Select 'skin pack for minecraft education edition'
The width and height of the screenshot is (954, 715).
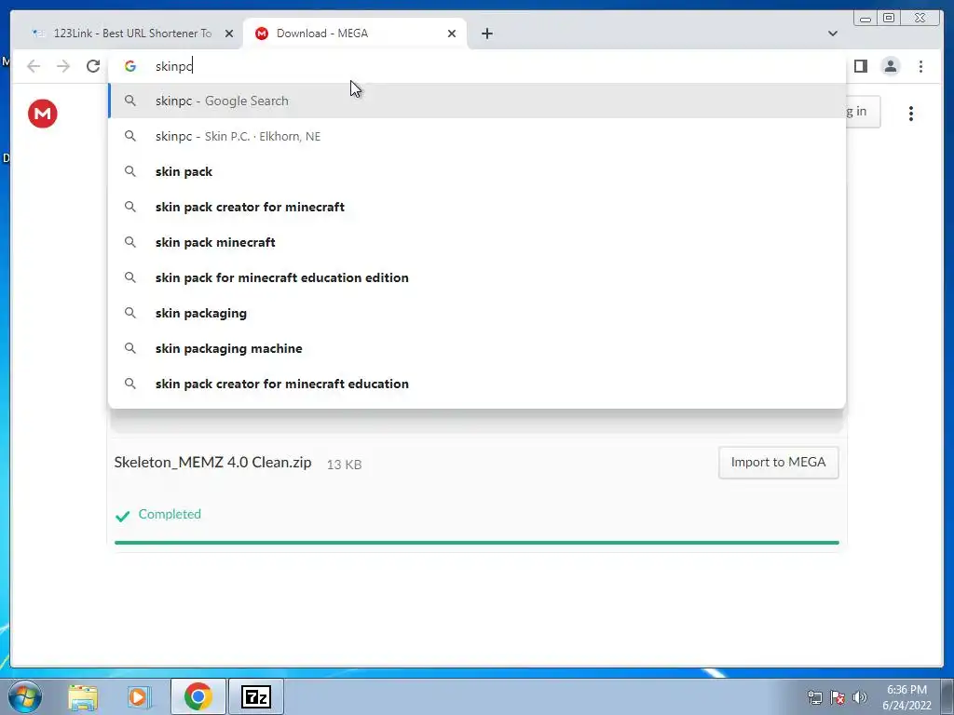click(477, 277)
